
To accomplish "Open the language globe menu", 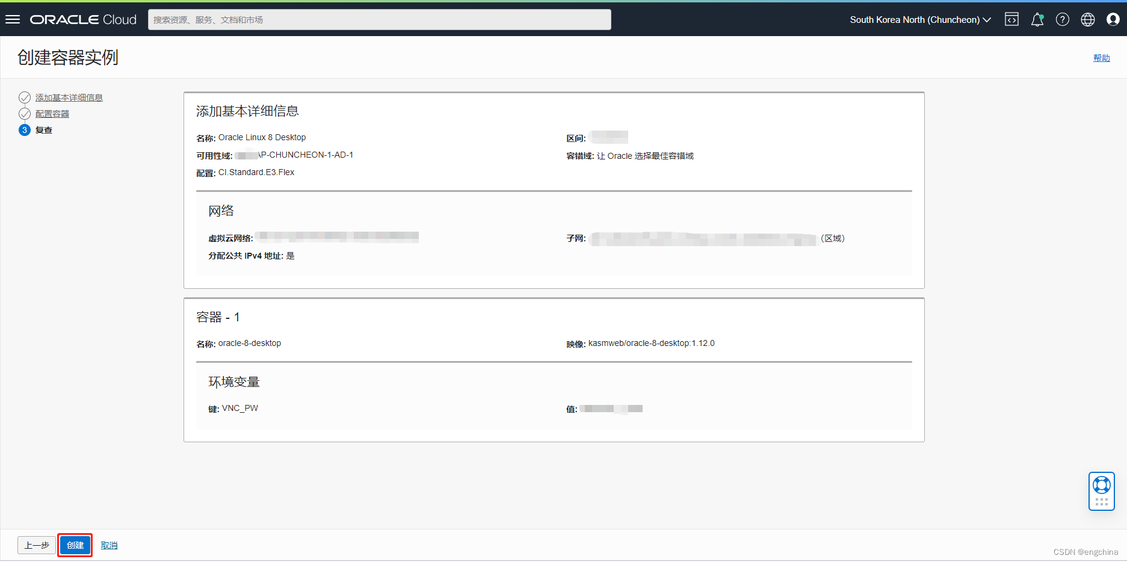I will pos(1088,20).
